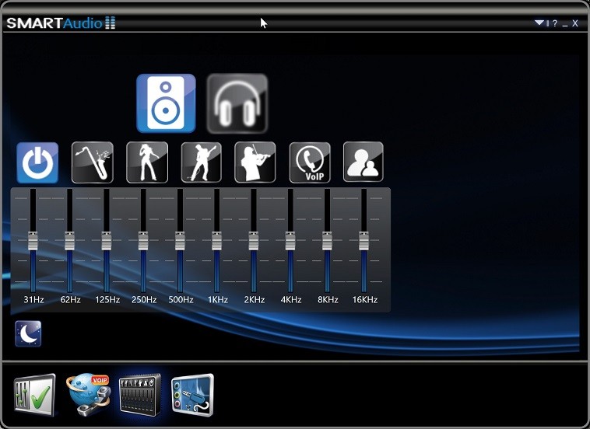This screenshot has width=590, height=429.
Task: Open help with the question mark
Action: point(555,23)
